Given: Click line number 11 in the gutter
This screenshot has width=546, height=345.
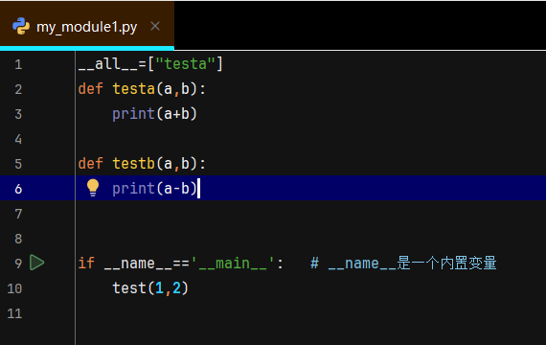Looking at the screenshot, I should [x=14, y=313].
